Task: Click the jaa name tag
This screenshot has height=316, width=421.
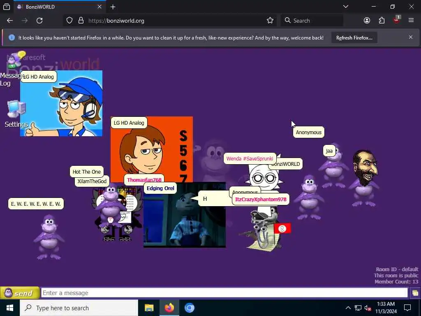Action: (329, 151)
